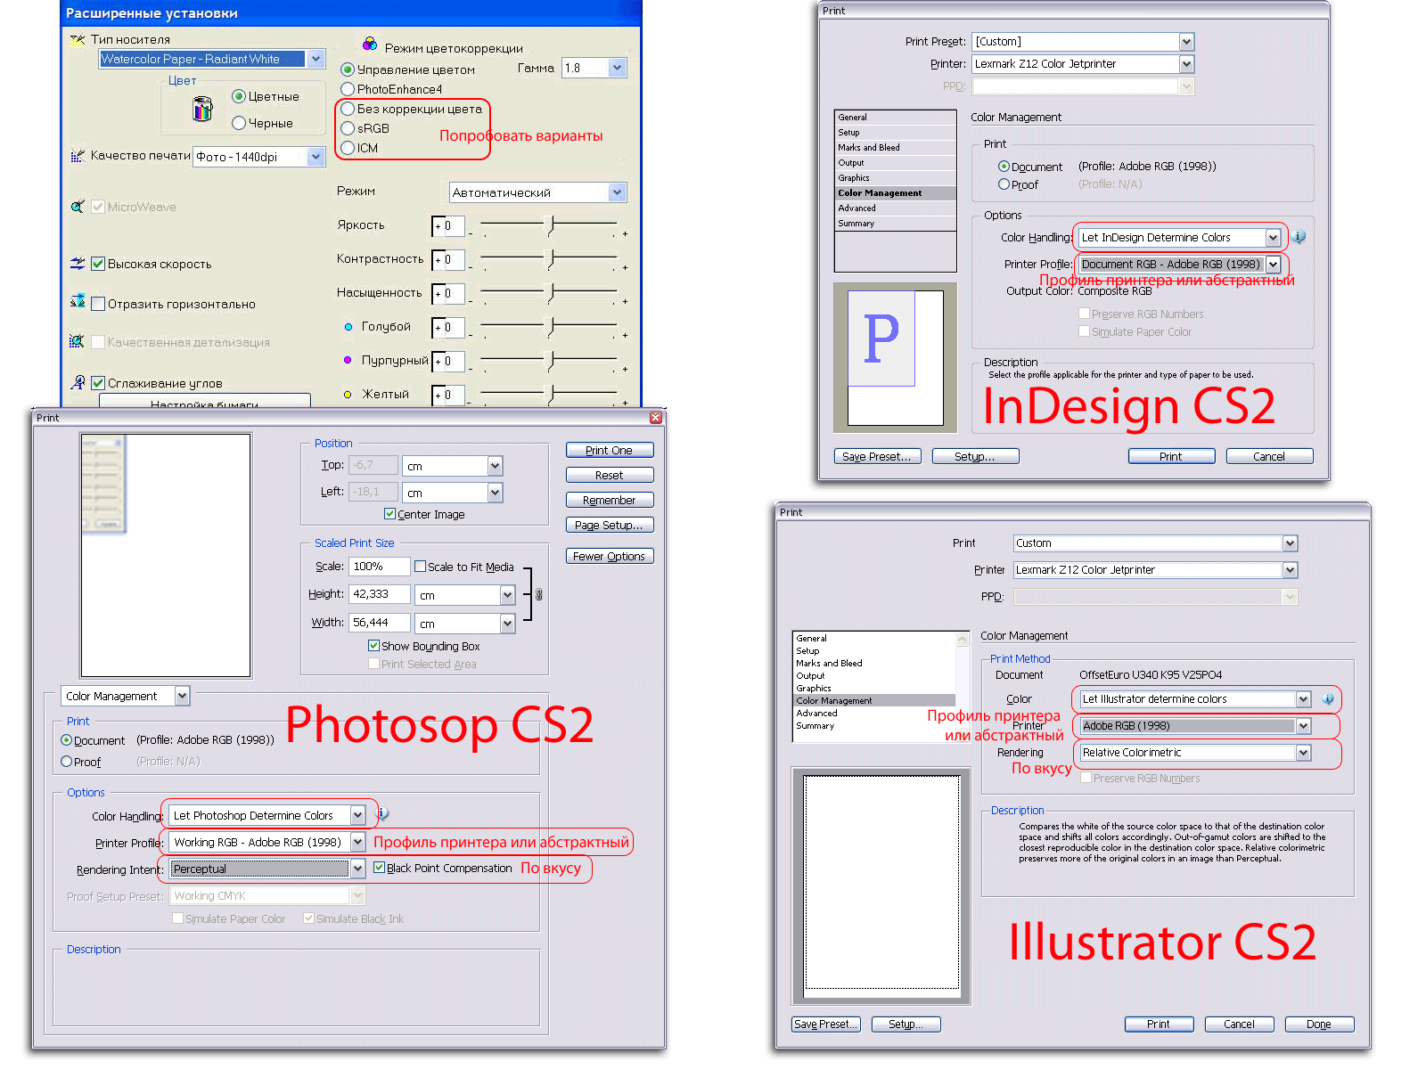Toggle Высокая скорость checkbox
The image size is (1426, 1069).
(x=98, y=264)
